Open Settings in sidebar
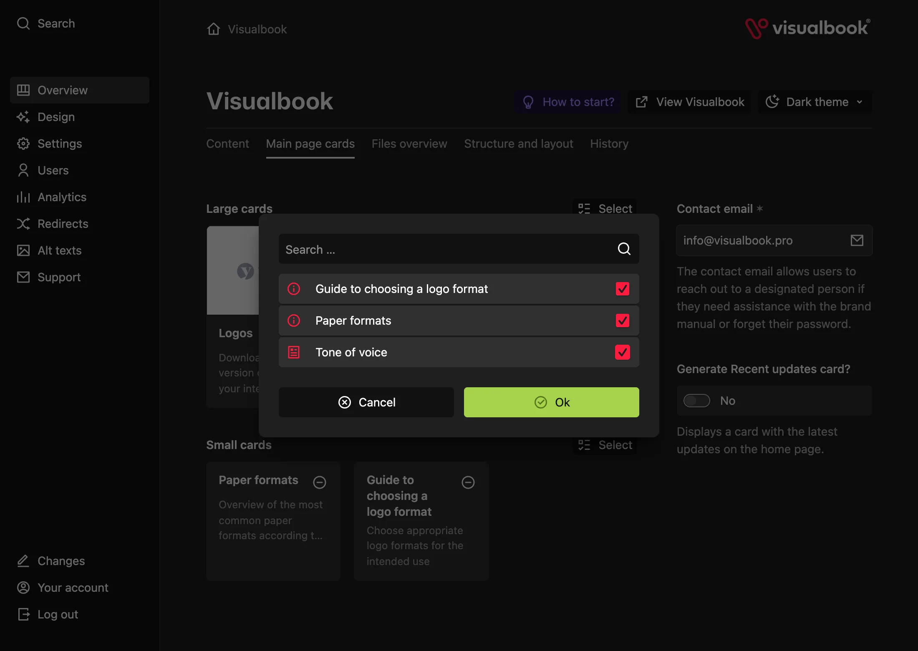The width and height of the screenshot is (918, 651). pyautogui.click(x=79, y=144)
